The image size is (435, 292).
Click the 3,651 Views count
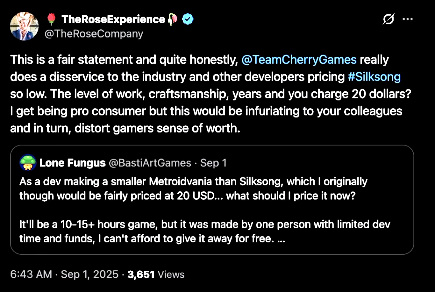click(x=156, y=274)
